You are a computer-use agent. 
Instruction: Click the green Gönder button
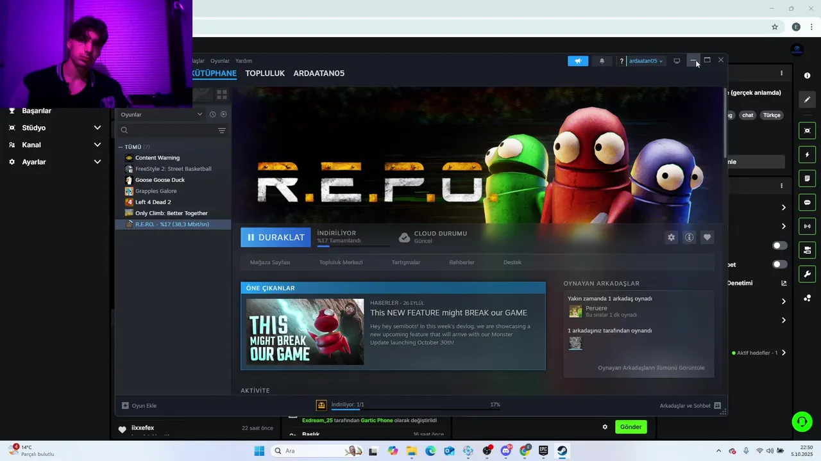[631, 427]
